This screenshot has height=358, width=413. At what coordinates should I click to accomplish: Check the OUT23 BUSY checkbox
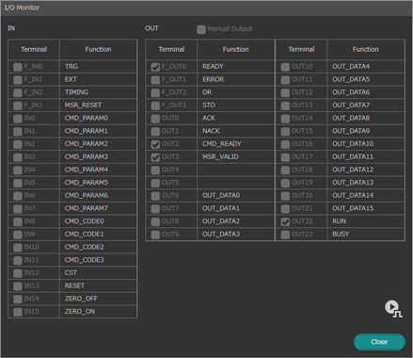(x=285, y=235)
